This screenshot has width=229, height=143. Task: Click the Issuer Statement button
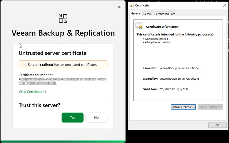pyautogui.click(x=210, y=107)
